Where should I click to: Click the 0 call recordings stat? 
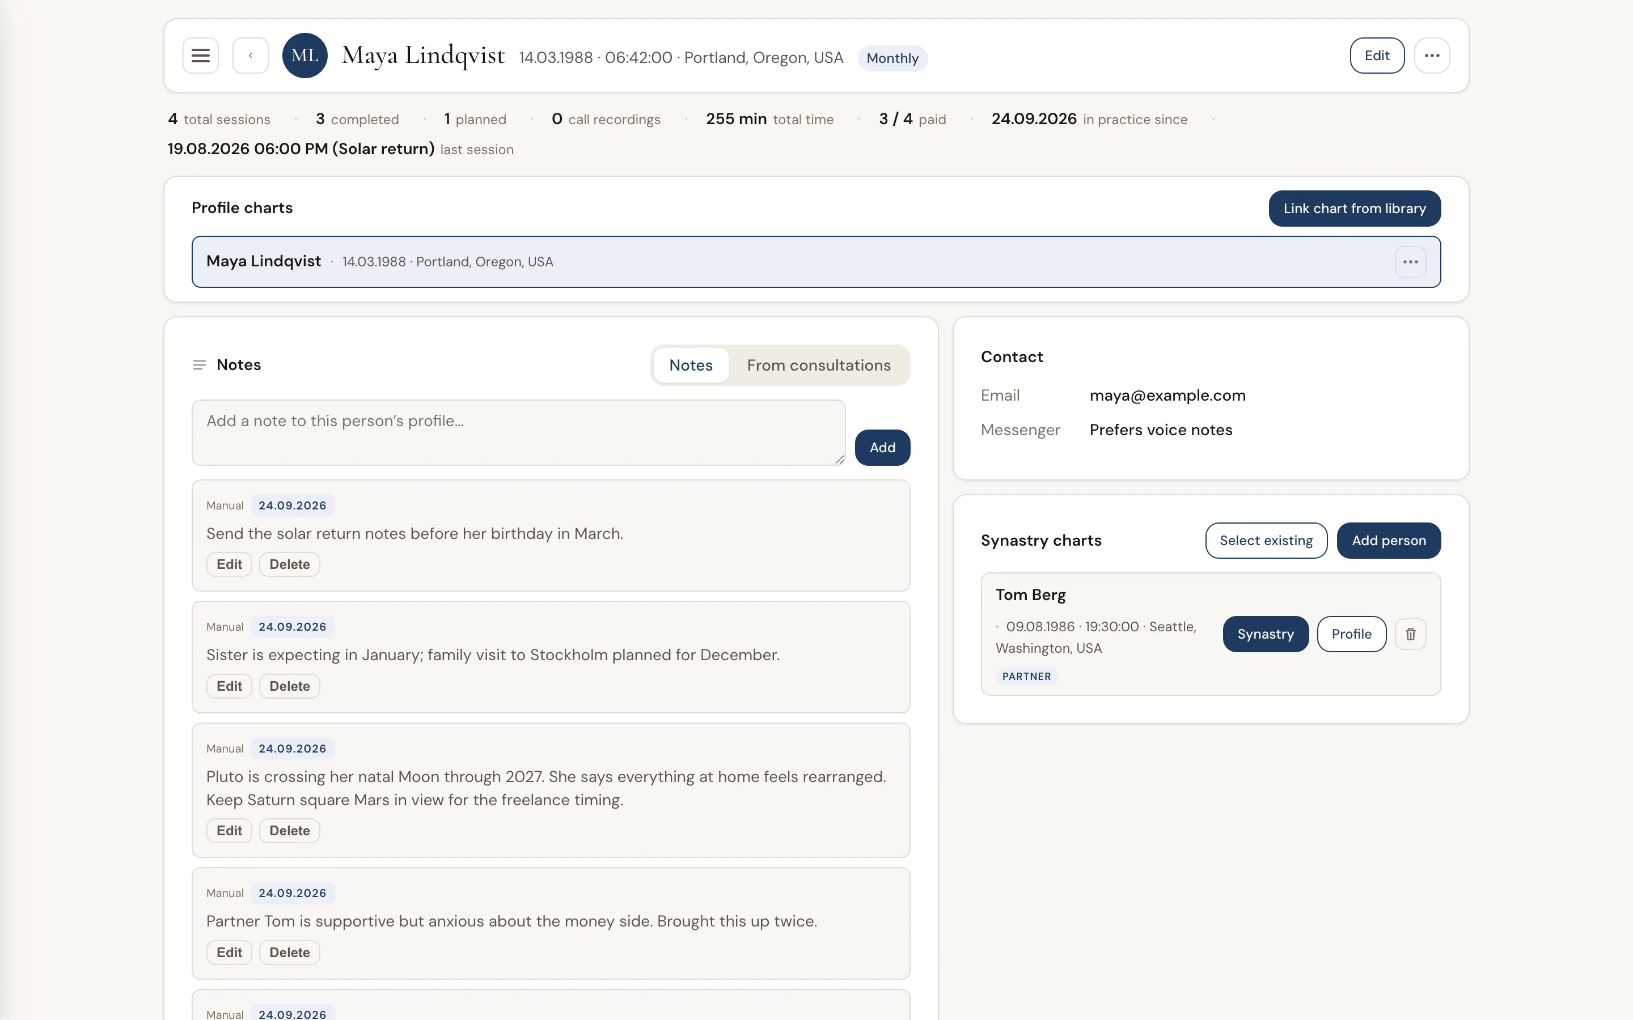click(x=606, y=120)
